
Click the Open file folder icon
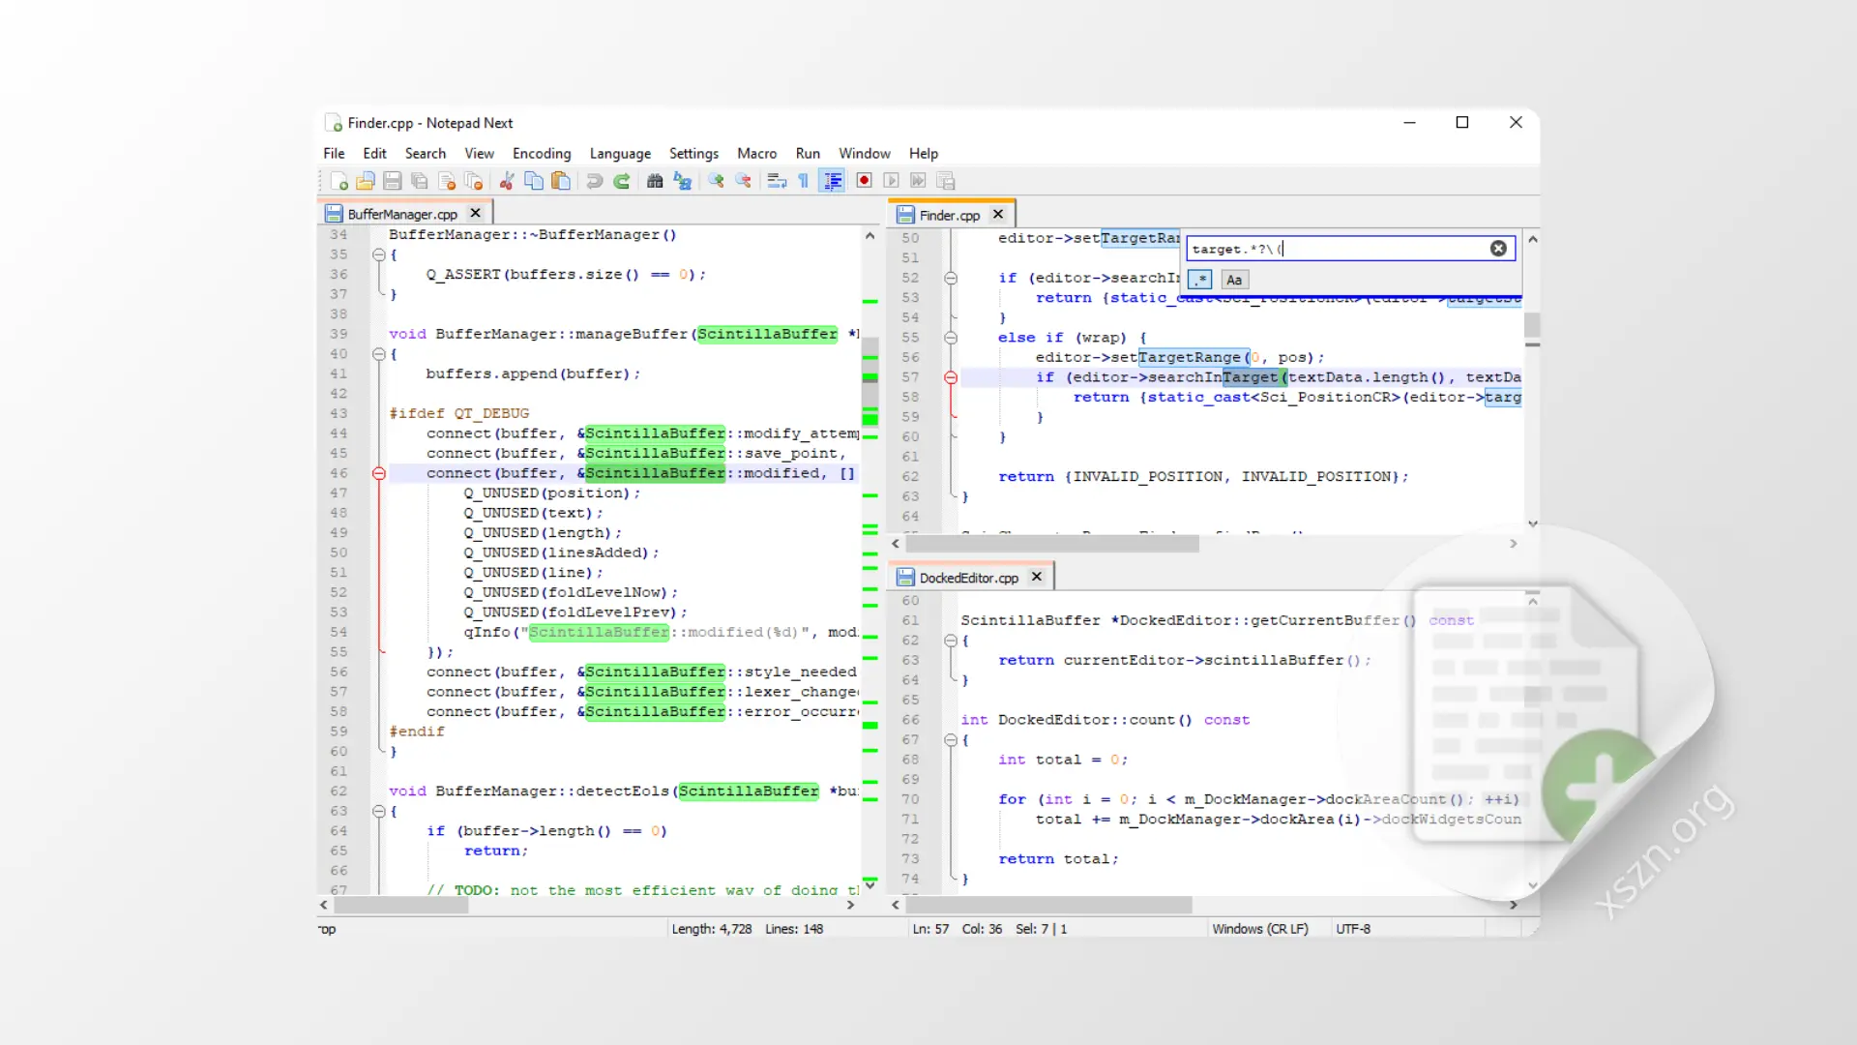365,181
